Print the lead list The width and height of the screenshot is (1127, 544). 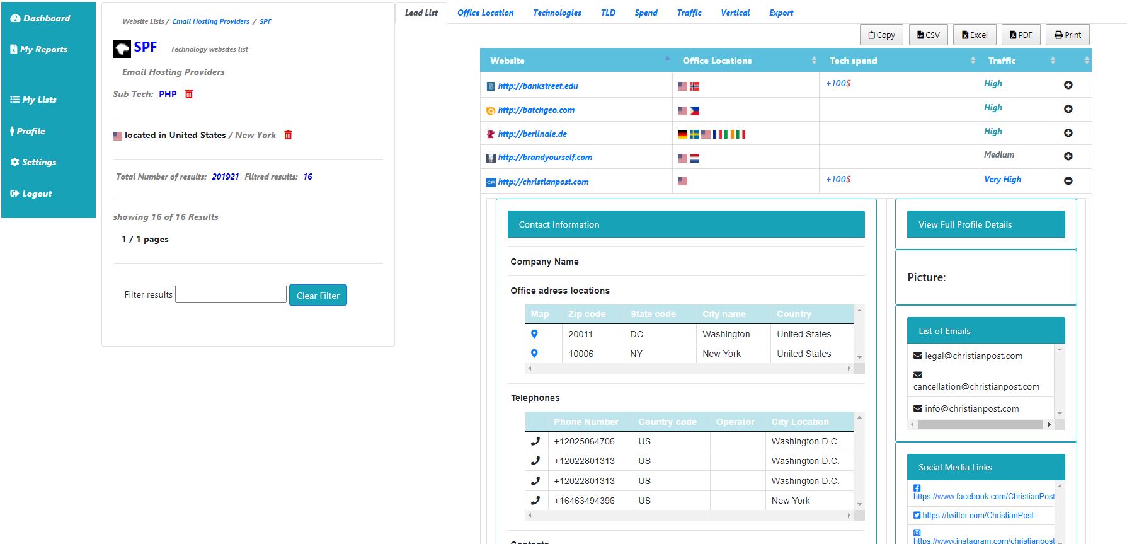coord(1068,35)
